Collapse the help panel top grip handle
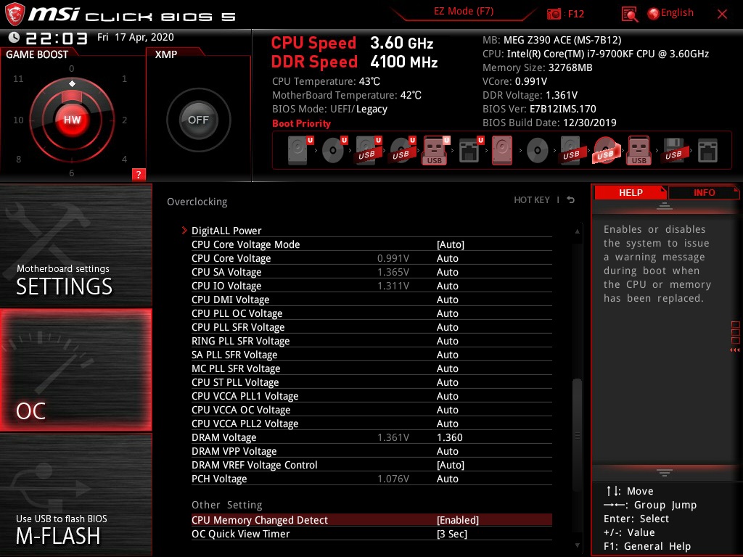 [x=665, y=206]
